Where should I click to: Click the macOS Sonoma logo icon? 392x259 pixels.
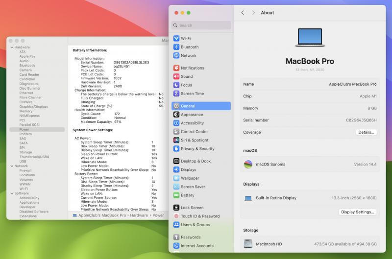pos(248,165)
